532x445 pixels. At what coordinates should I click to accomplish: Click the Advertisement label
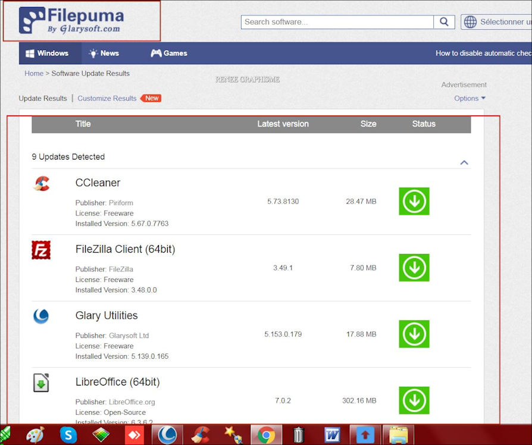click(464, 85)
